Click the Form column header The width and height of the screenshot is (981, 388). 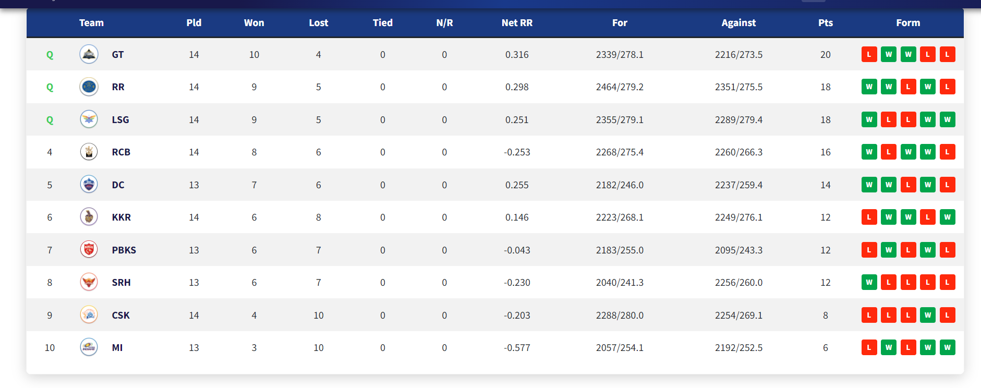point(908,22)
